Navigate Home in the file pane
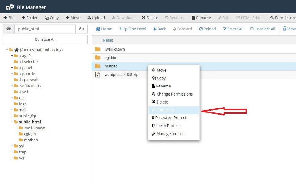Screen dimensions: 296x187 pyautogui.click(x=104, y=29)
